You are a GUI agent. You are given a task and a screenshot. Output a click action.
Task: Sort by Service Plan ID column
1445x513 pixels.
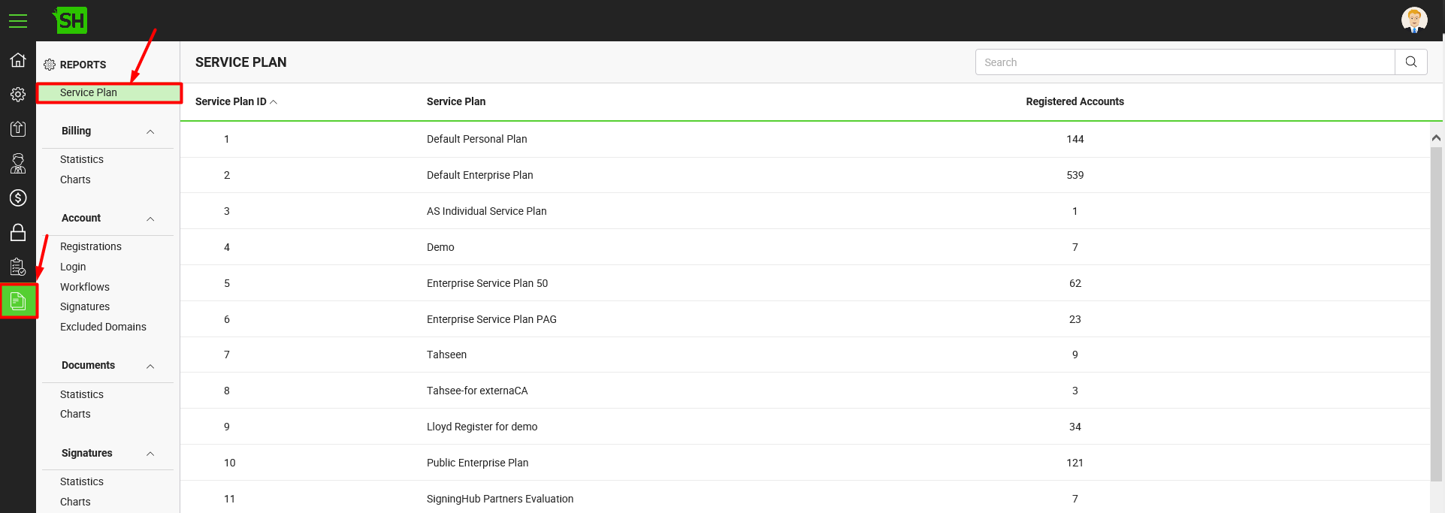pos(236,101)
